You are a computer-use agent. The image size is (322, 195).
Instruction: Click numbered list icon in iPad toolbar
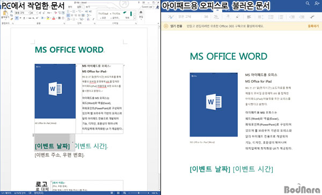(281, 17)
